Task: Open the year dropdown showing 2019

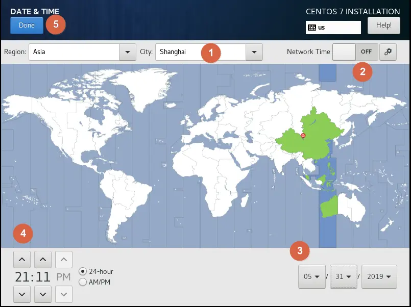Action: pos(379,276)
